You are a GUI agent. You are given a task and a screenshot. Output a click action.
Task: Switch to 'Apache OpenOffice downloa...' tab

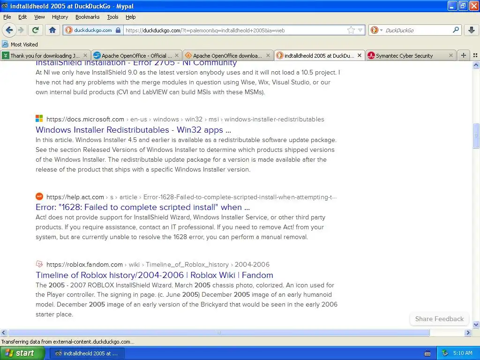228,55
